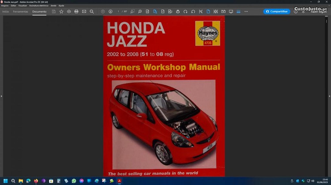Go to the next page arrow
This screenshot has height=185, width=331.
(110, 11)
